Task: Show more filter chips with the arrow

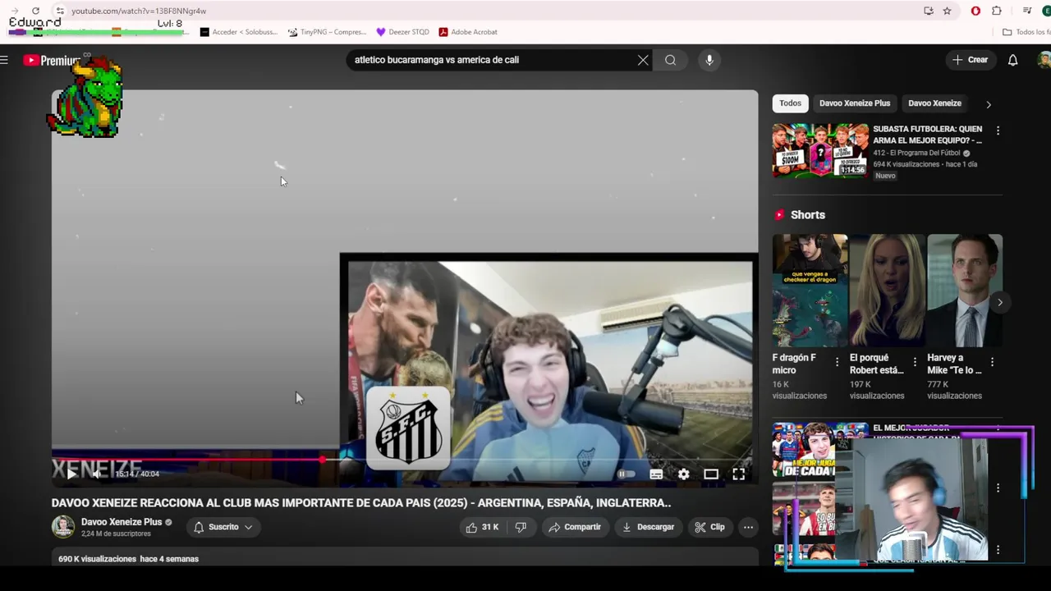Action: click(x=989, y=104)
